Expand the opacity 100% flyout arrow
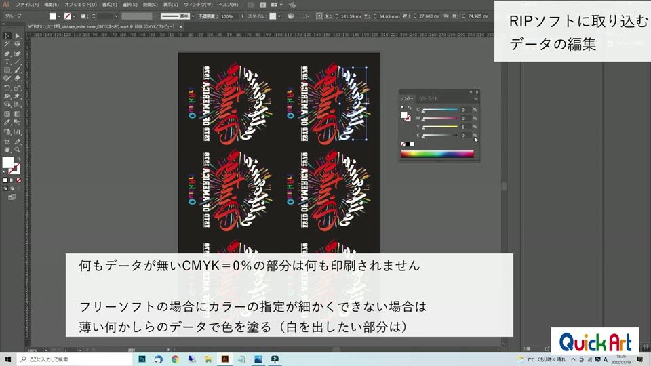The image size is (651, 366). (243, 16)
